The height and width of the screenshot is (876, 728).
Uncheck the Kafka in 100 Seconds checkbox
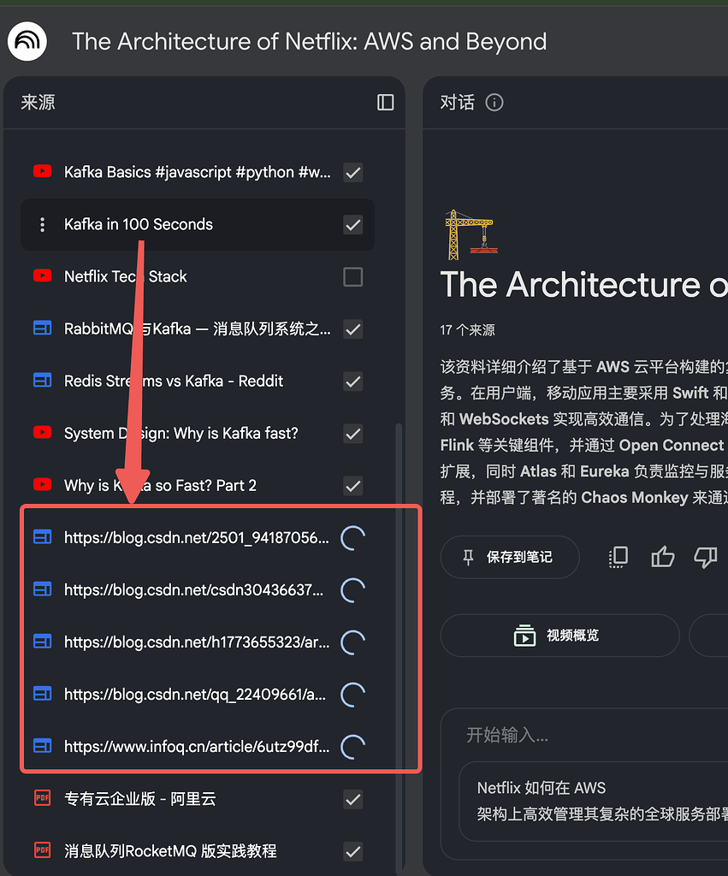tap(353, 225)
